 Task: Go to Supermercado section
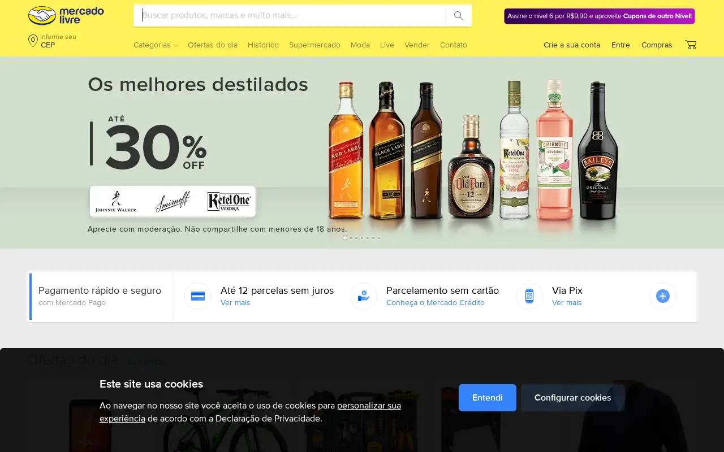tap(314, 45)
